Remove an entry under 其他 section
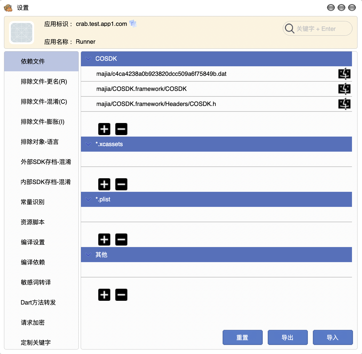 (121, 295)
